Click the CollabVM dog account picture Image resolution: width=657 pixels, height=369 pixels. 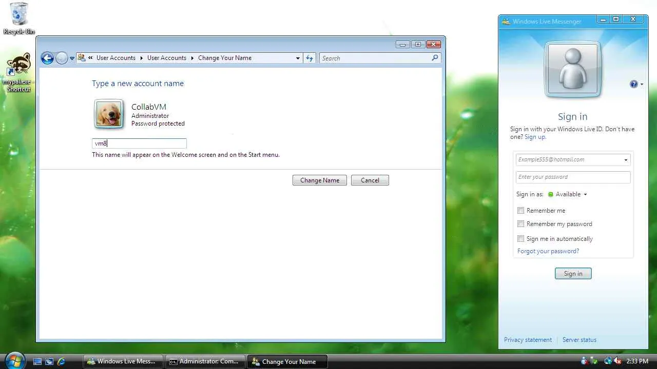109,114
